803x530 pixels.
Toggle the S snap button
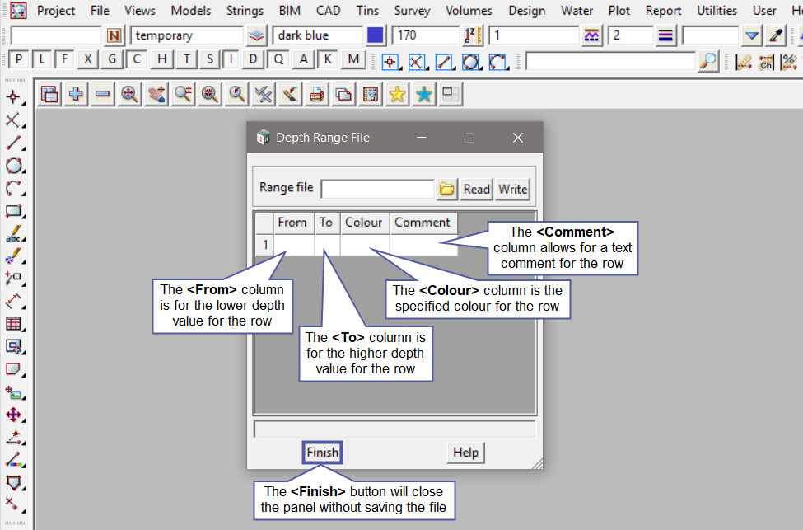[210, 59]
